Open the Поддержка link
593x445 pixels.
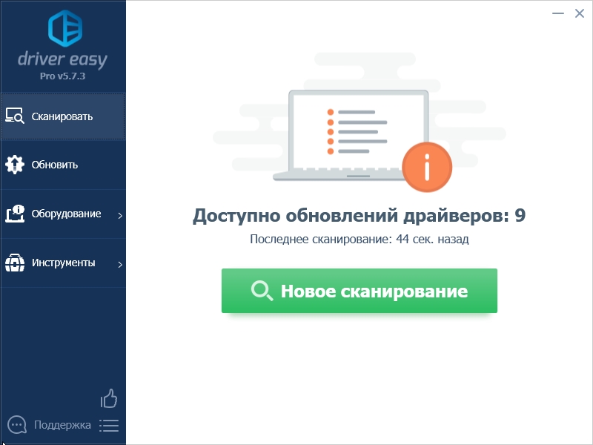[x=62, y=425]
